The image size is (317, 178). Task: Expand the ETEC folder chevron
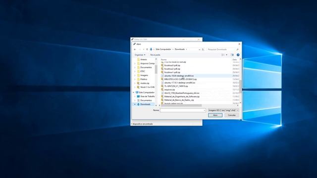[135, 71]
